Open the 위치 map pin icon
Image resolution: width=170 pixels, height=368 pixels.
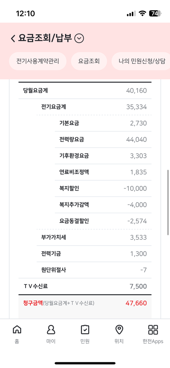click(119, 330)
